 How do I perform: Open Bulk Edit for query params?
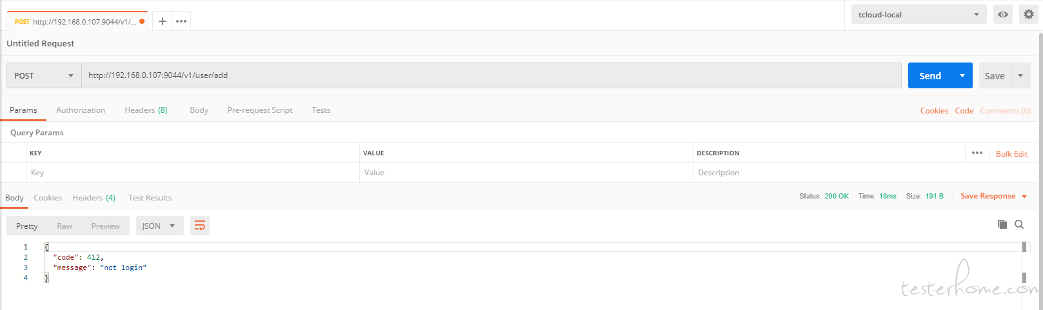(x=1011, y=153)
